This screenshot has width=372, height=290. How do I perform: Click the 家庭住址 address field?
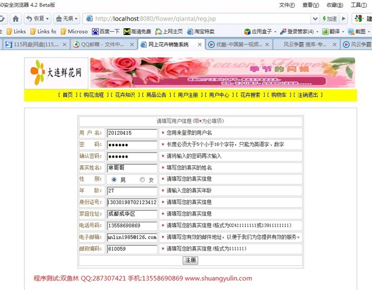(132, 214)
